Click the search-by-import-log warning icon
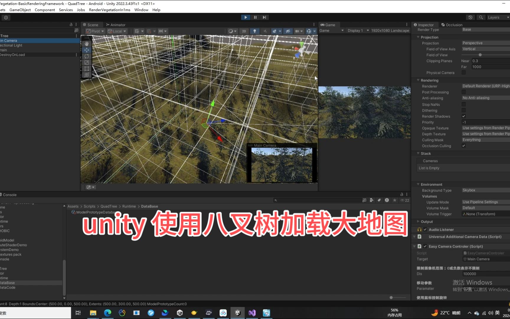 tap(387, 200)
